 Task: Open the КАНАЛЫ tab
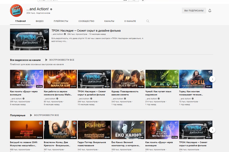[x=109, y=21]
